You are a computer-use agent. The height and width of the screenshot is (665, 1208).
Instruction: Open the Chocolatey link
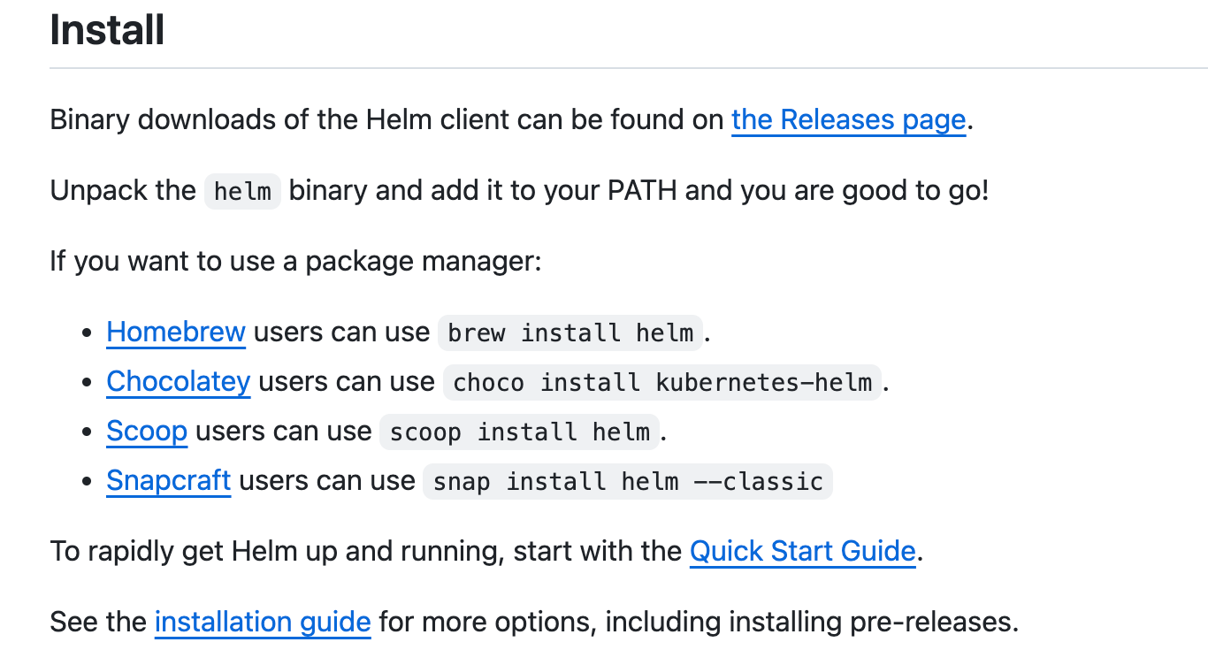[x=179, y=381]
